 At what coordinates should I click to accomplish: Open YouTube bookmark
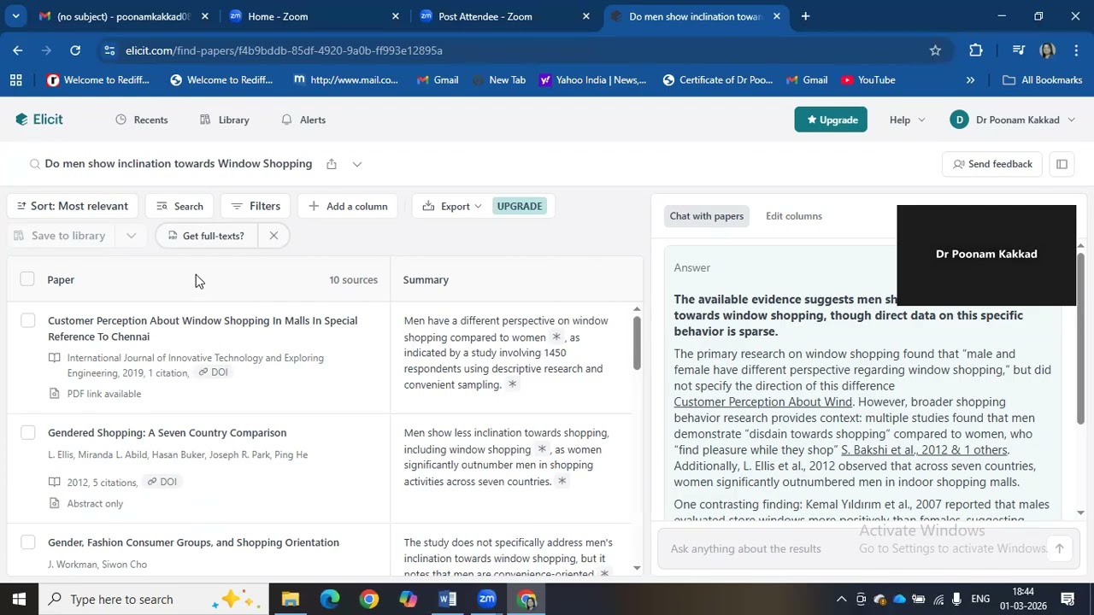[x=868, y=80]
